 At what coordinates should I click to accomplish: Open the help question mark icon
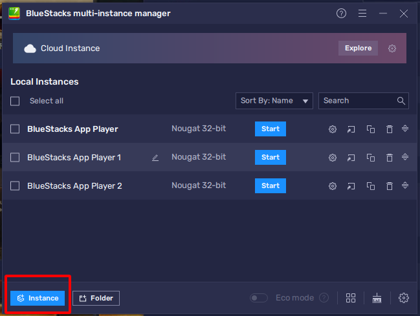coord(341,14)
